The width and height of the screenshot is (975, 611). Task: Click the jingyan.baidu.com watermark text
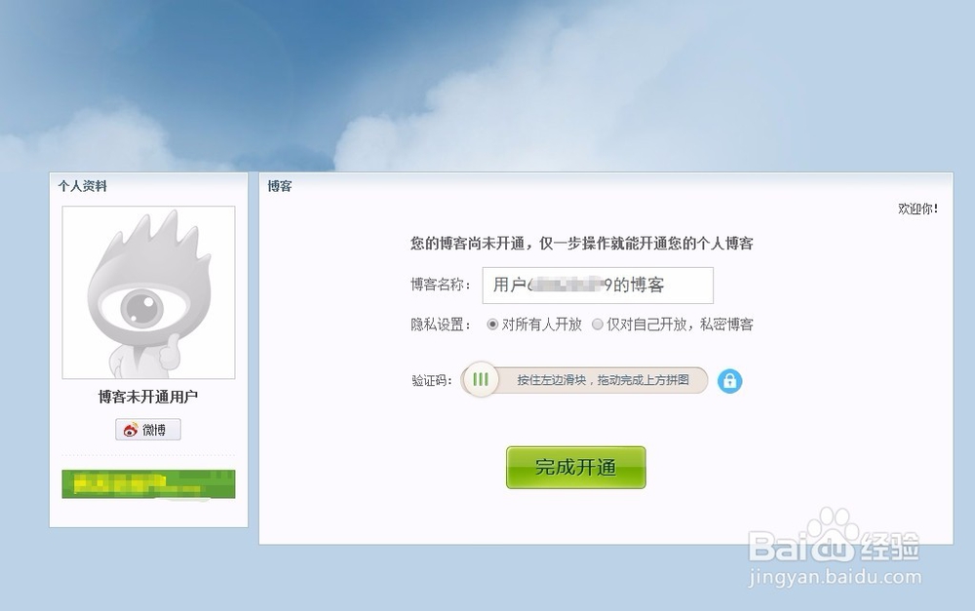click(x=836, y=576)
